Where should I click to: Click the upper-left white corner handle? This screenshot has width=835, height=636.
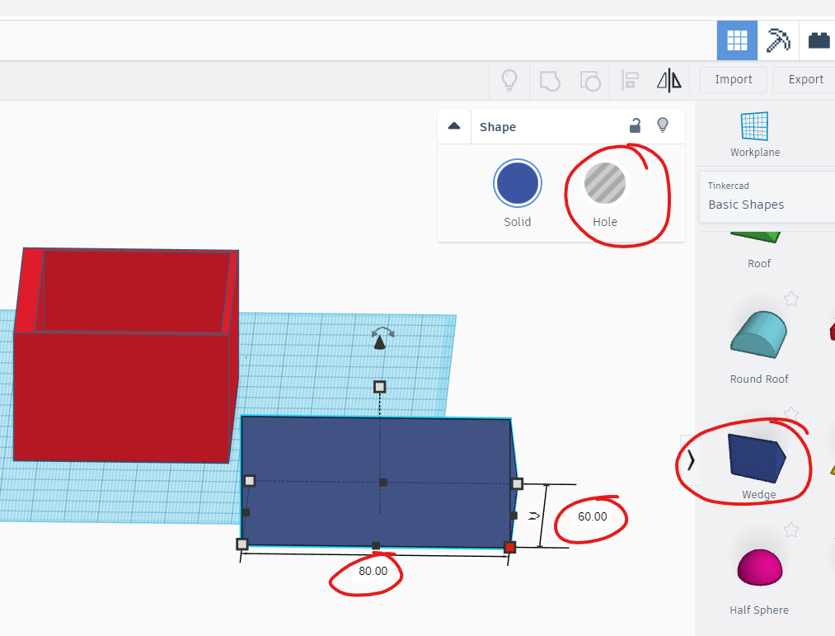pyautogui.click(x=249, y=481)
